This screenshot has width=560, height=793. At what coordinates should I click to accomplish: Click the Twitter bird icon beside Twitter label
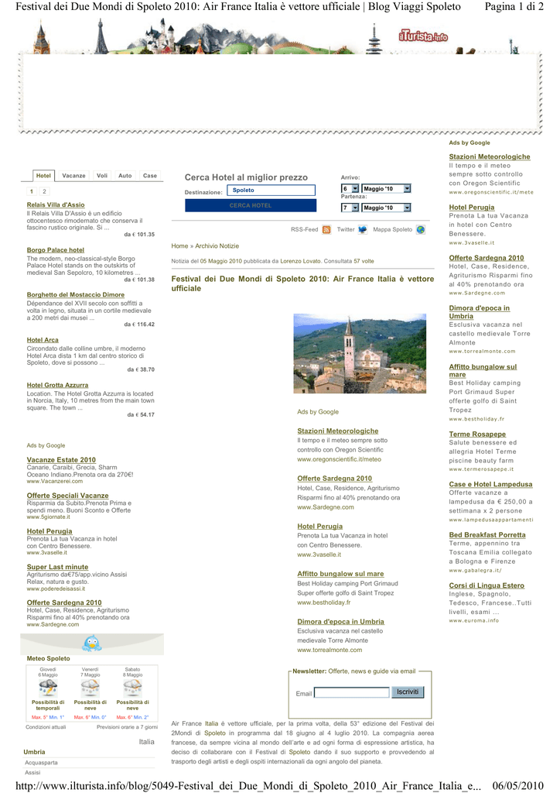pos(363,229)
